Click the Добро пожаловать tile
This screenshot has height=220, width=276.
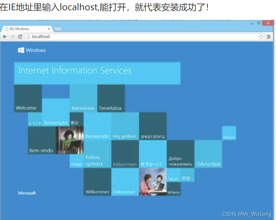click(x=180, y=154)
